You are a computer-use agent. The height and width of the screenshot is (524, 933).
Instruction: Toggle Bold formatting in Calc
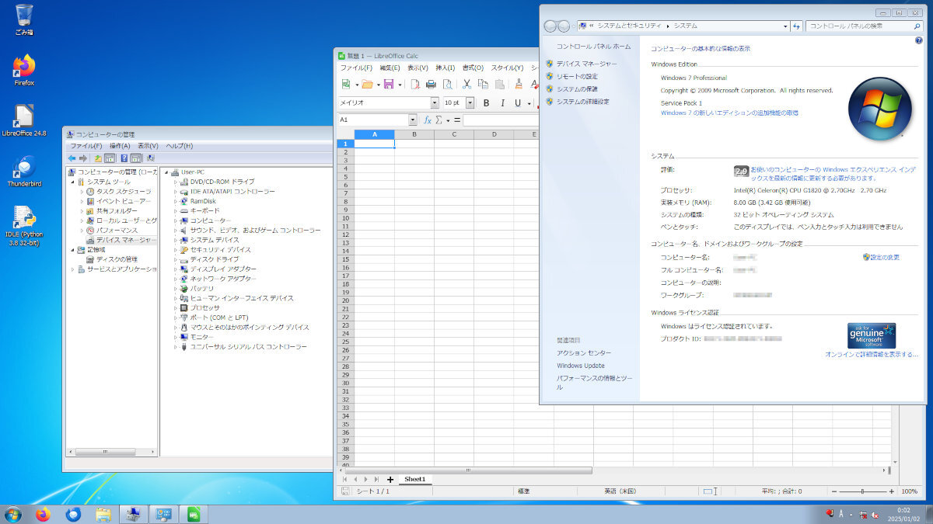tap(487, 102)
